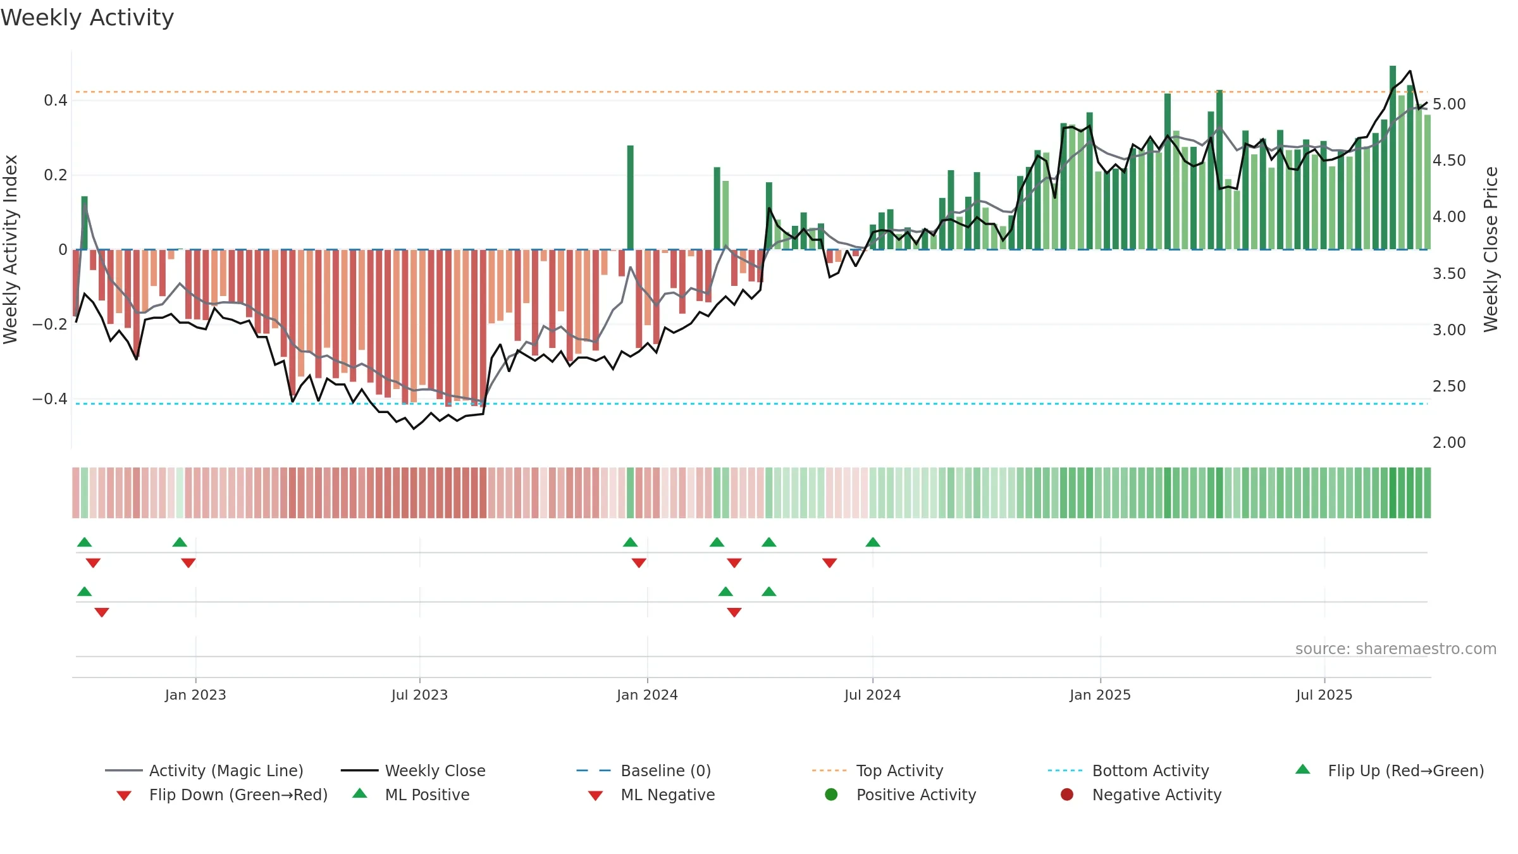The height and width of the screenshot is (854, 1518).
Task: Click the Flip Down marker just before Jan 2023
Action: (188, 563)
